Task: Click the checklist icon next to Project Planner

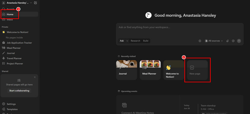Action: click(x=3, y=64)
